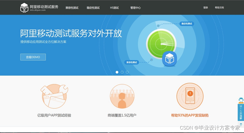244x133 pixels.
Task: Open the 帮助文档 link
Action: 219,8
